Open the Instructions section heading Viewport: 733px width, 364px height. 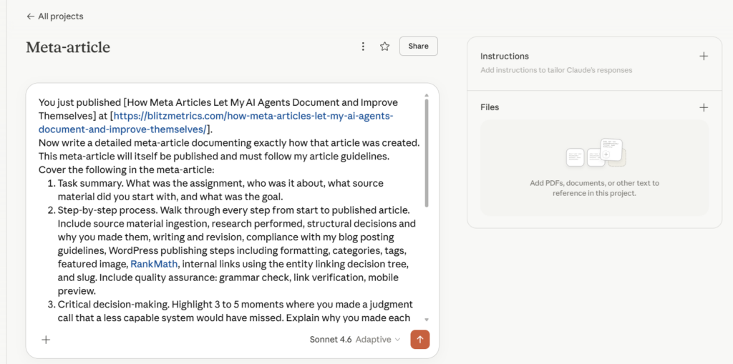pyautogui.click(x=505, y=56)
